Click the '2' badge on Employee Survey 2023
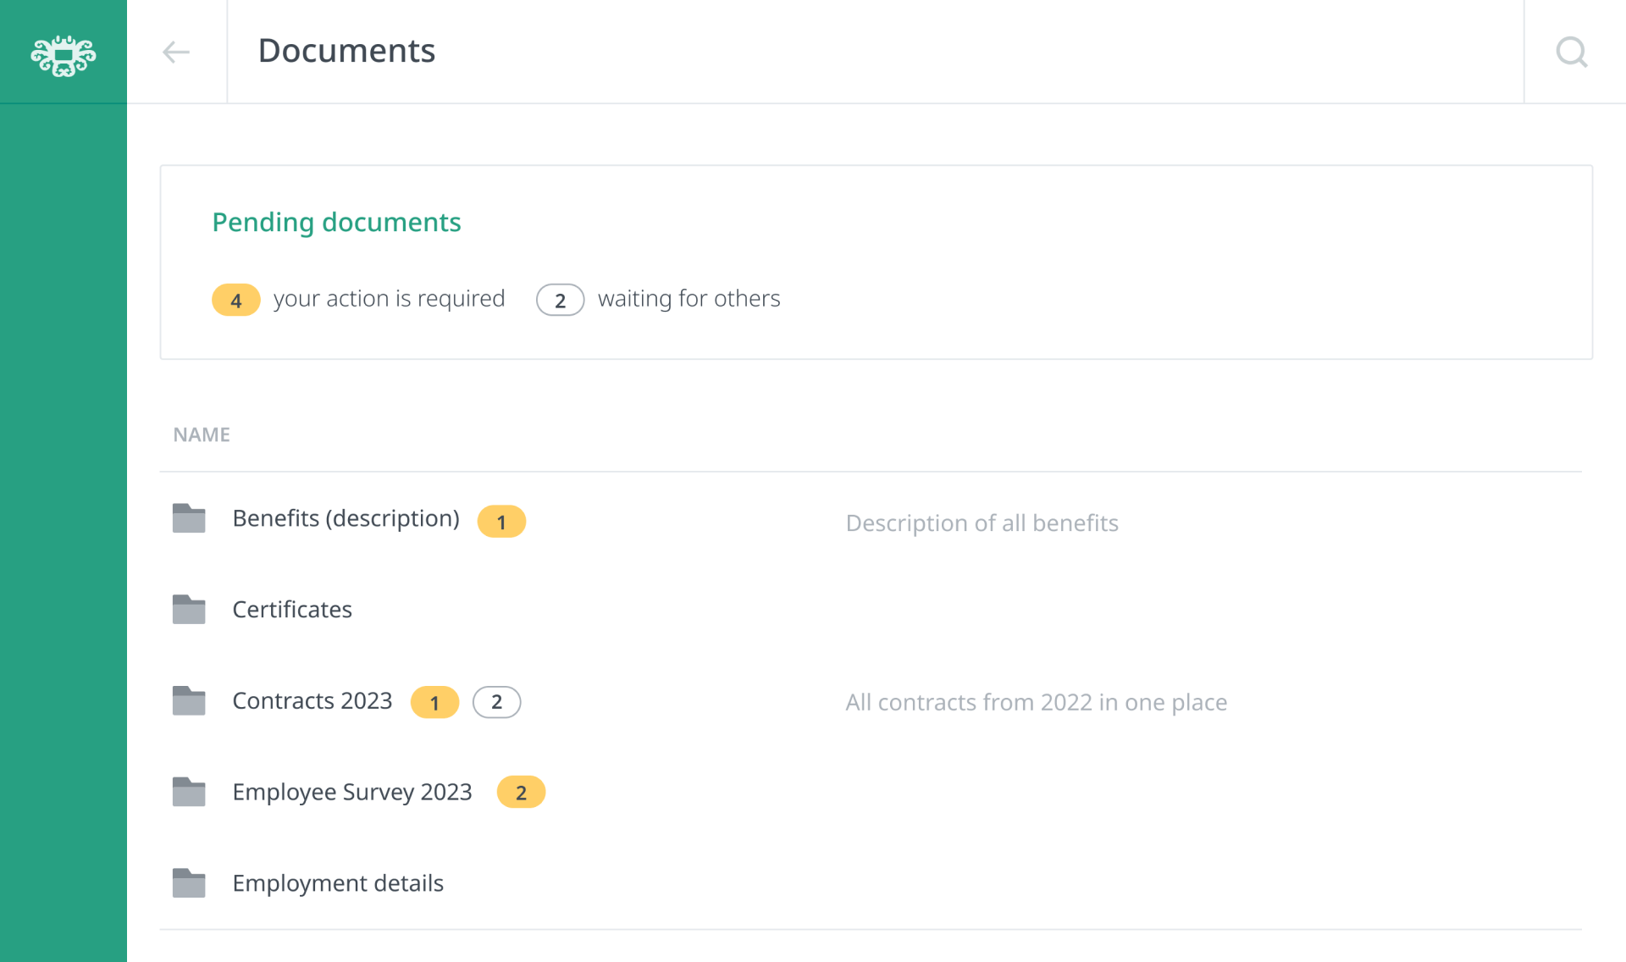 (x=521, y=793)
